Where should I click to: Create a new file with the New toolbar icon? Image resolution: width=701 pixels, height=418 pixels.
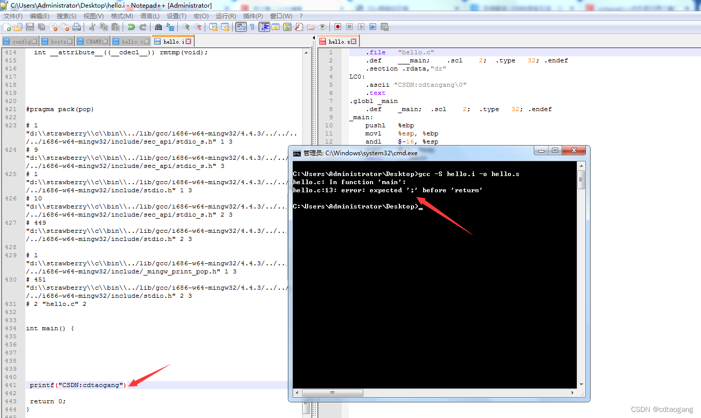(7, 27)
